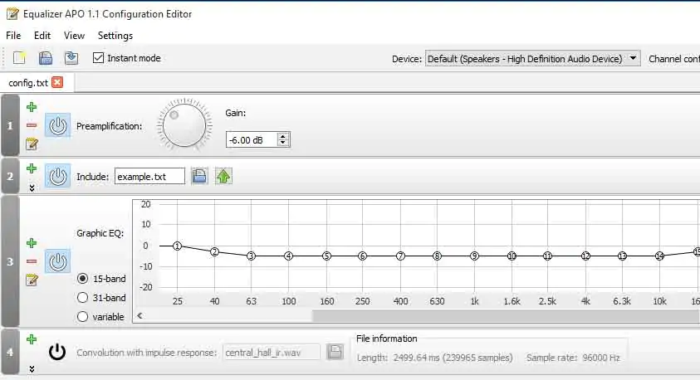Screen dimensions: 700x380
Task: Expand the Convolution row options chevron
Action: [32, 369]
